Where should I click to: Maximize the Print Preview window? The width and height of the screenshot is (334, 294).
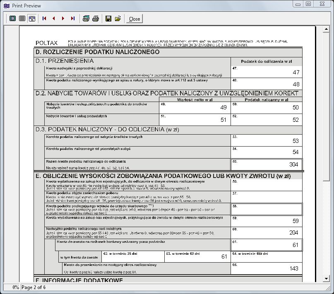point(309,4)
